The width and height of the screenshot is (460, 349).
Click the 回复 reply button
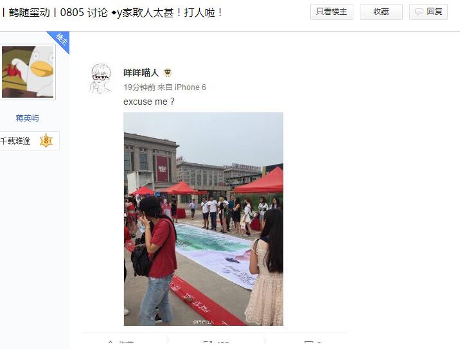click(x=429, y=12)
